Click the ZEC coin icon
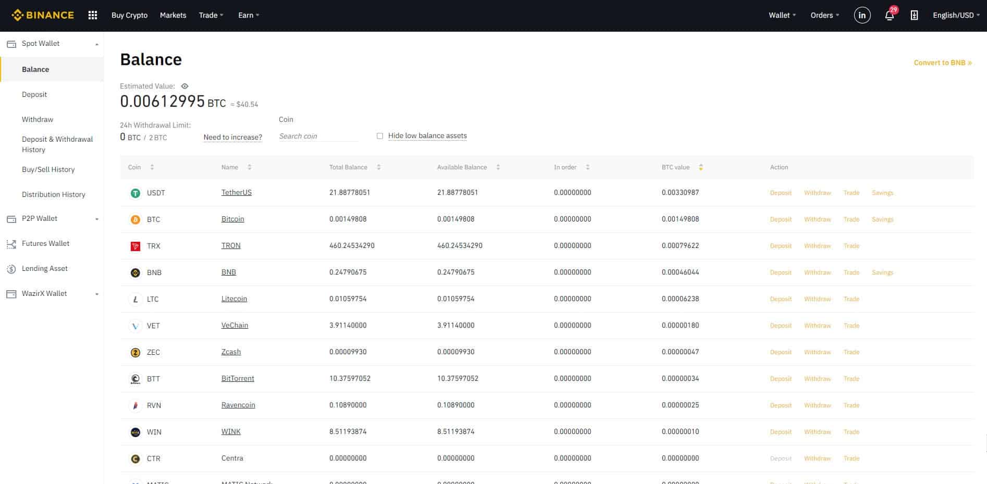Viewport: 987px width, 484px height. pos(135,353)
